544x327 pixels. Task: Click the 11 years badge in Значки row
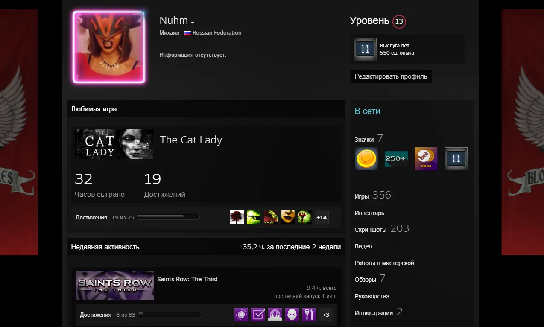pyautogui.click(x=456, y=159)
